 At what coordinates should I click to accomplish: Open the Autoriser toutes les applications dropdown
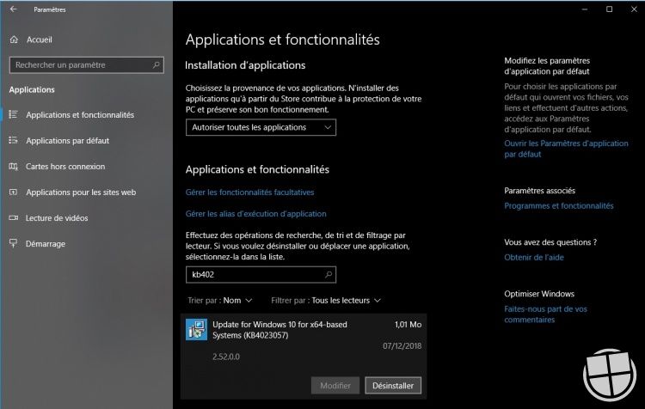tap(261, 127)
